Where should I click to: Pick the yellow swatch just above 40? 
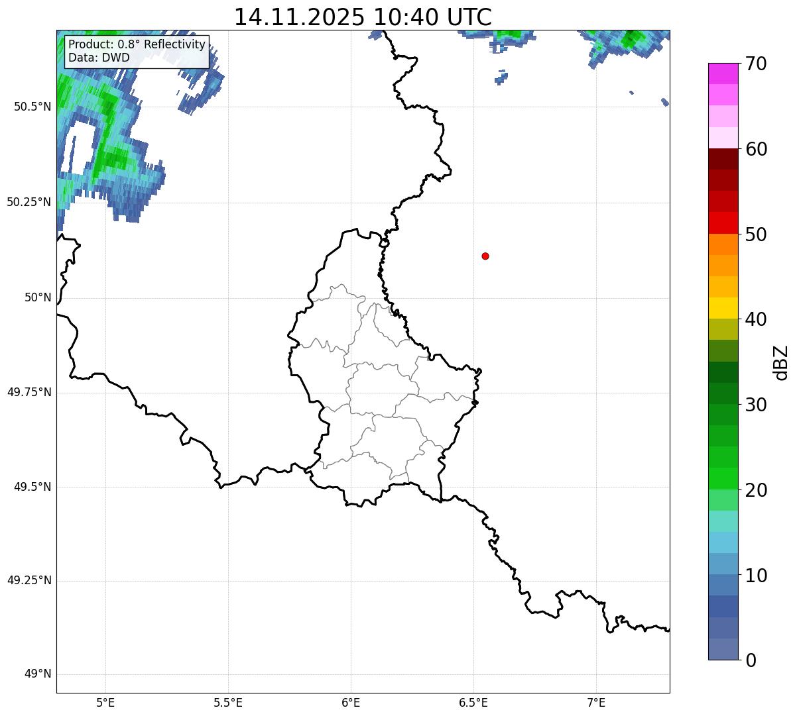723,308
